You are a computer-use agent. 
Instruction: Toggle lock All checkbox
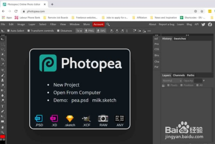[x=197, y=85]
